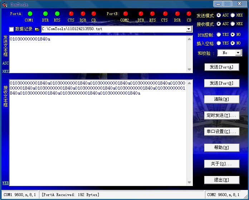This screenshot has width=249, height=200.
Task: Open 串口设置[C]... dialog
Action: click(x=221, y=132)
